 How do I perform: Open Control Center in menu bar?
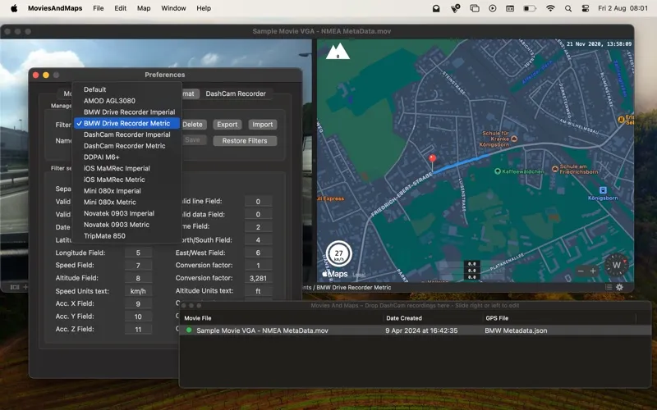586,8
